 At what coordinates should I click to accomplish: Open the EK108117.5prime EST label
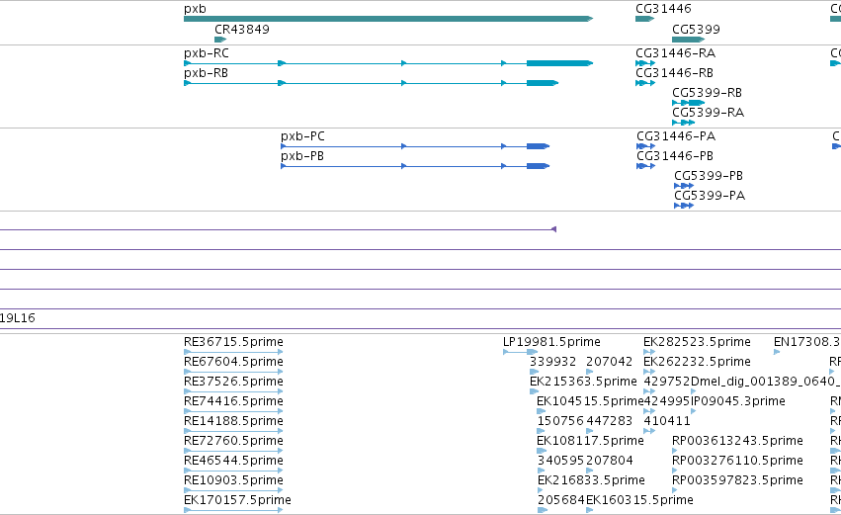tap(590, 441)
